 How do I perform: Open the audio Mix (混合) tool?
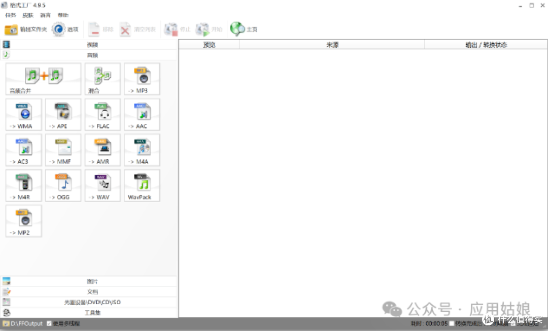(x=102, y=79)
